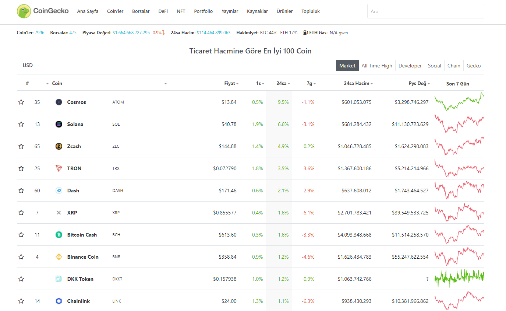The image size is (506, 311).
Task: Toggle the Bitcoin Cash favorite star
Action: point(21,235)
